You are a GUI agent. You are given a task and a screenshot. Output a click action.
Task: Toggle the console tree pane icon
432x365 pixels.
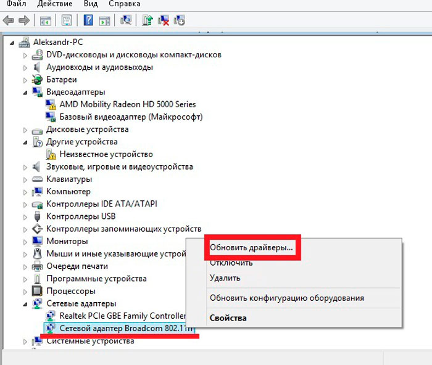46,20
